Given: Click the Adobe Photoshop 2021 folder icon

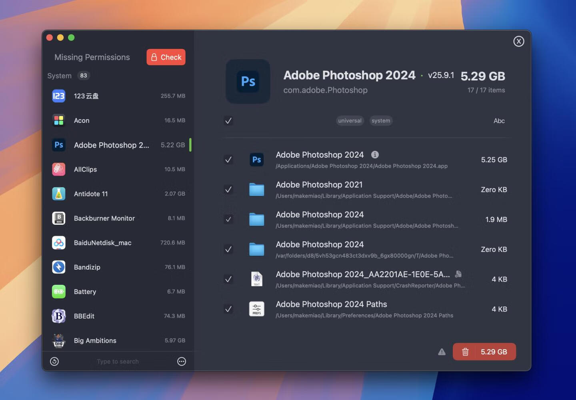Looking at the screenshot, I should coord(257,190).
